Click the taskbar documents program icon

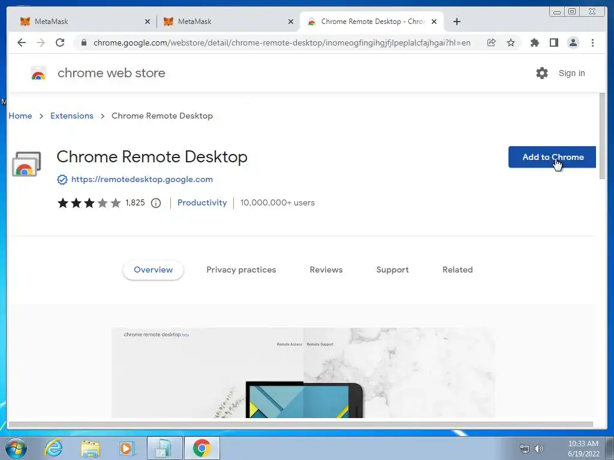165,448
